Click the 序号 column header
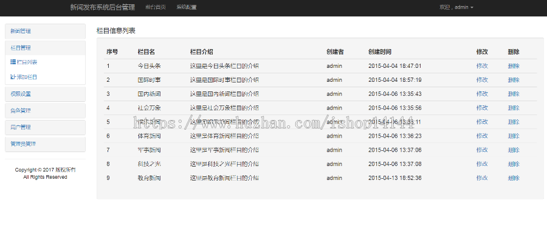The height and width of the screenshot is (243, 547). pos(112,52)
